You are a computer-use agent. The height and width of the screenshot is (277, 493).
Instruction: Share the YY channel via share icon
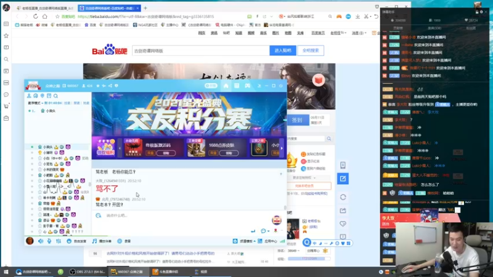tap(110, 86)
